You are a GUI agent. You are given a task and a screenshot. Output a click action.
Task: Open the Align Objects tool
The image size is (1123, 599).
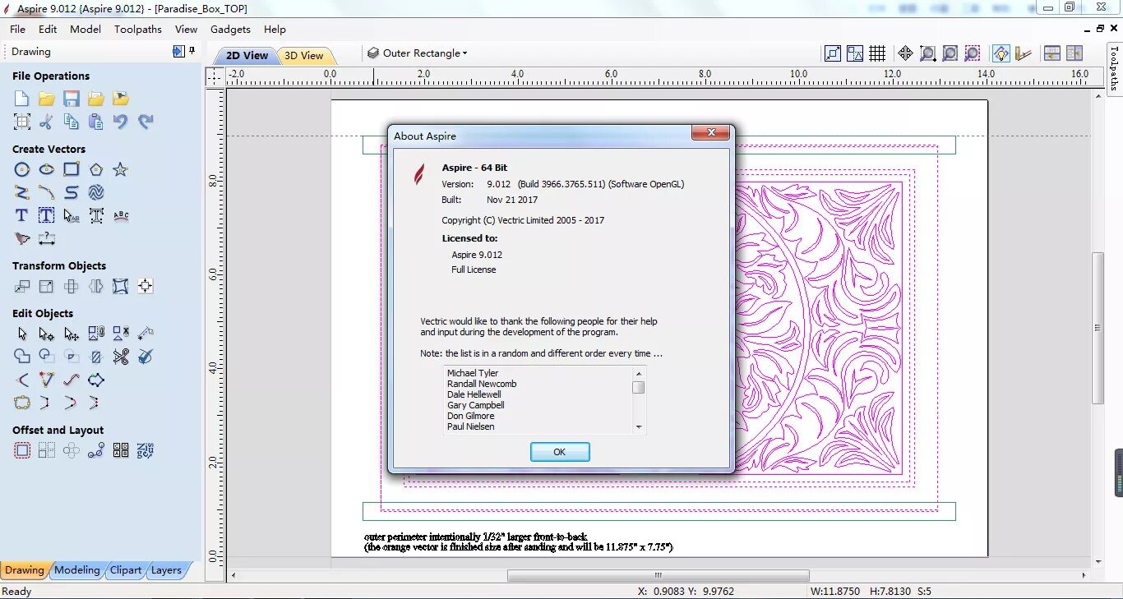pos(146,286)
